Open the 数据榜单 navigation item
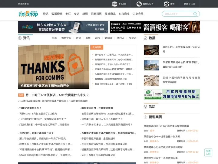Screen dimensions: 218x164 [57, 14]
